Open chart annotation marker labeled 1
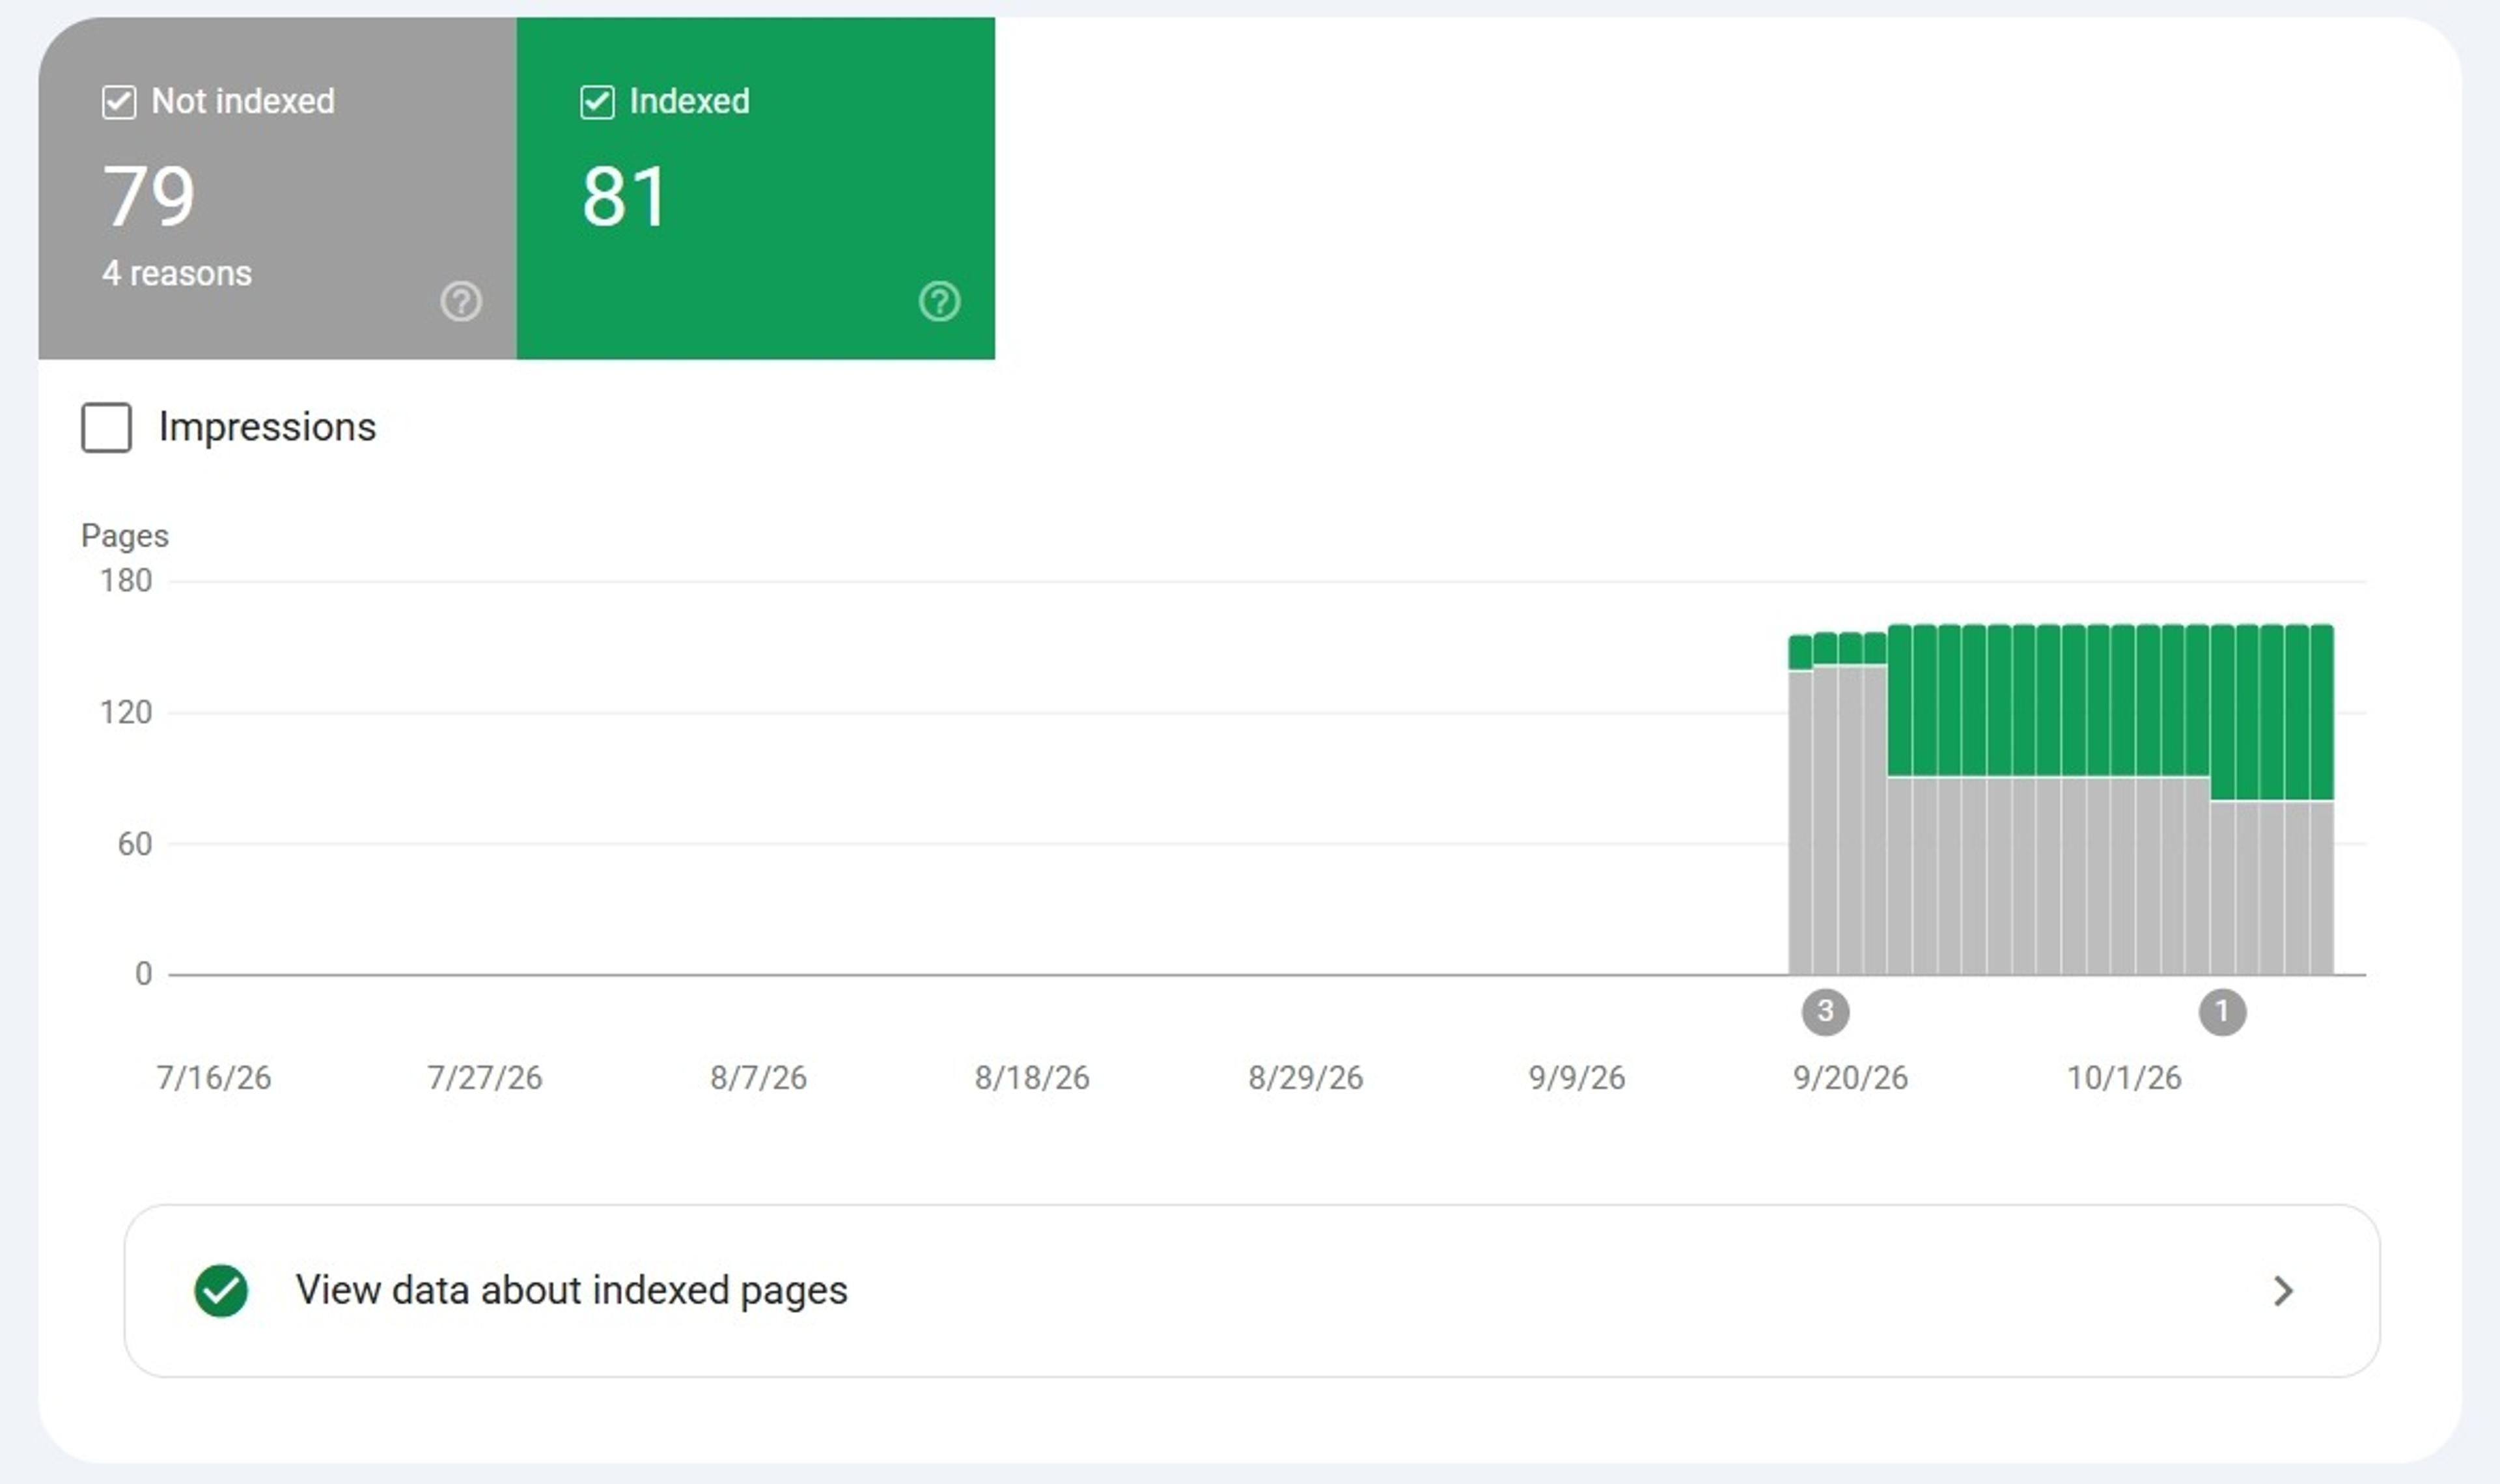 [2222, 1011]
